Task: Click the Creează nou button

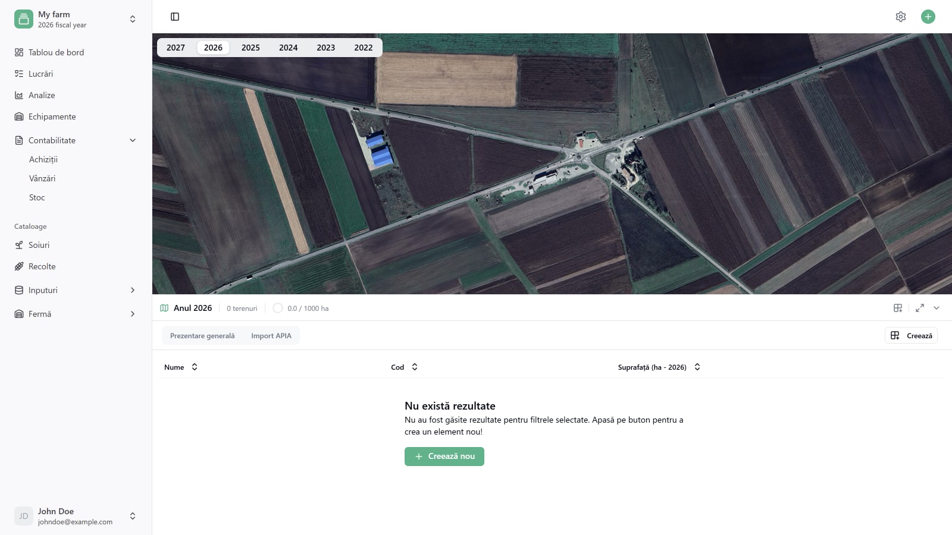Action: 444,457
